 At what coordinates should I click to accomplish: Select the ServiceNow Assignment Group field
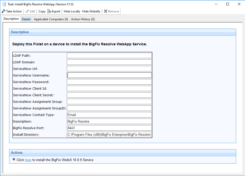click(x=109, y=102)
